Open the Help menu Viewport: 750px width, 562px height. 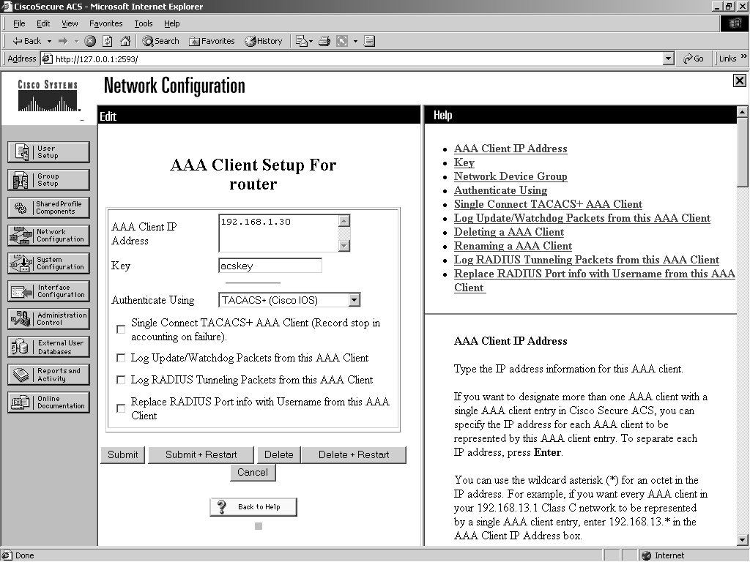pos(171,23)
